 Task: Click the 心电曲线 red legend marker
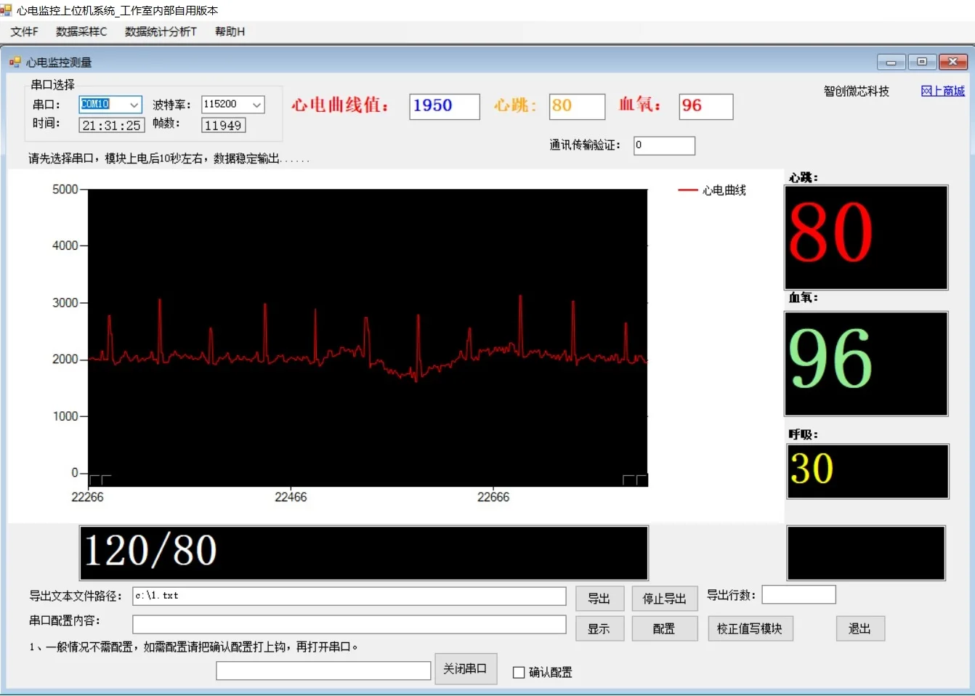click(x=687, y=190)
